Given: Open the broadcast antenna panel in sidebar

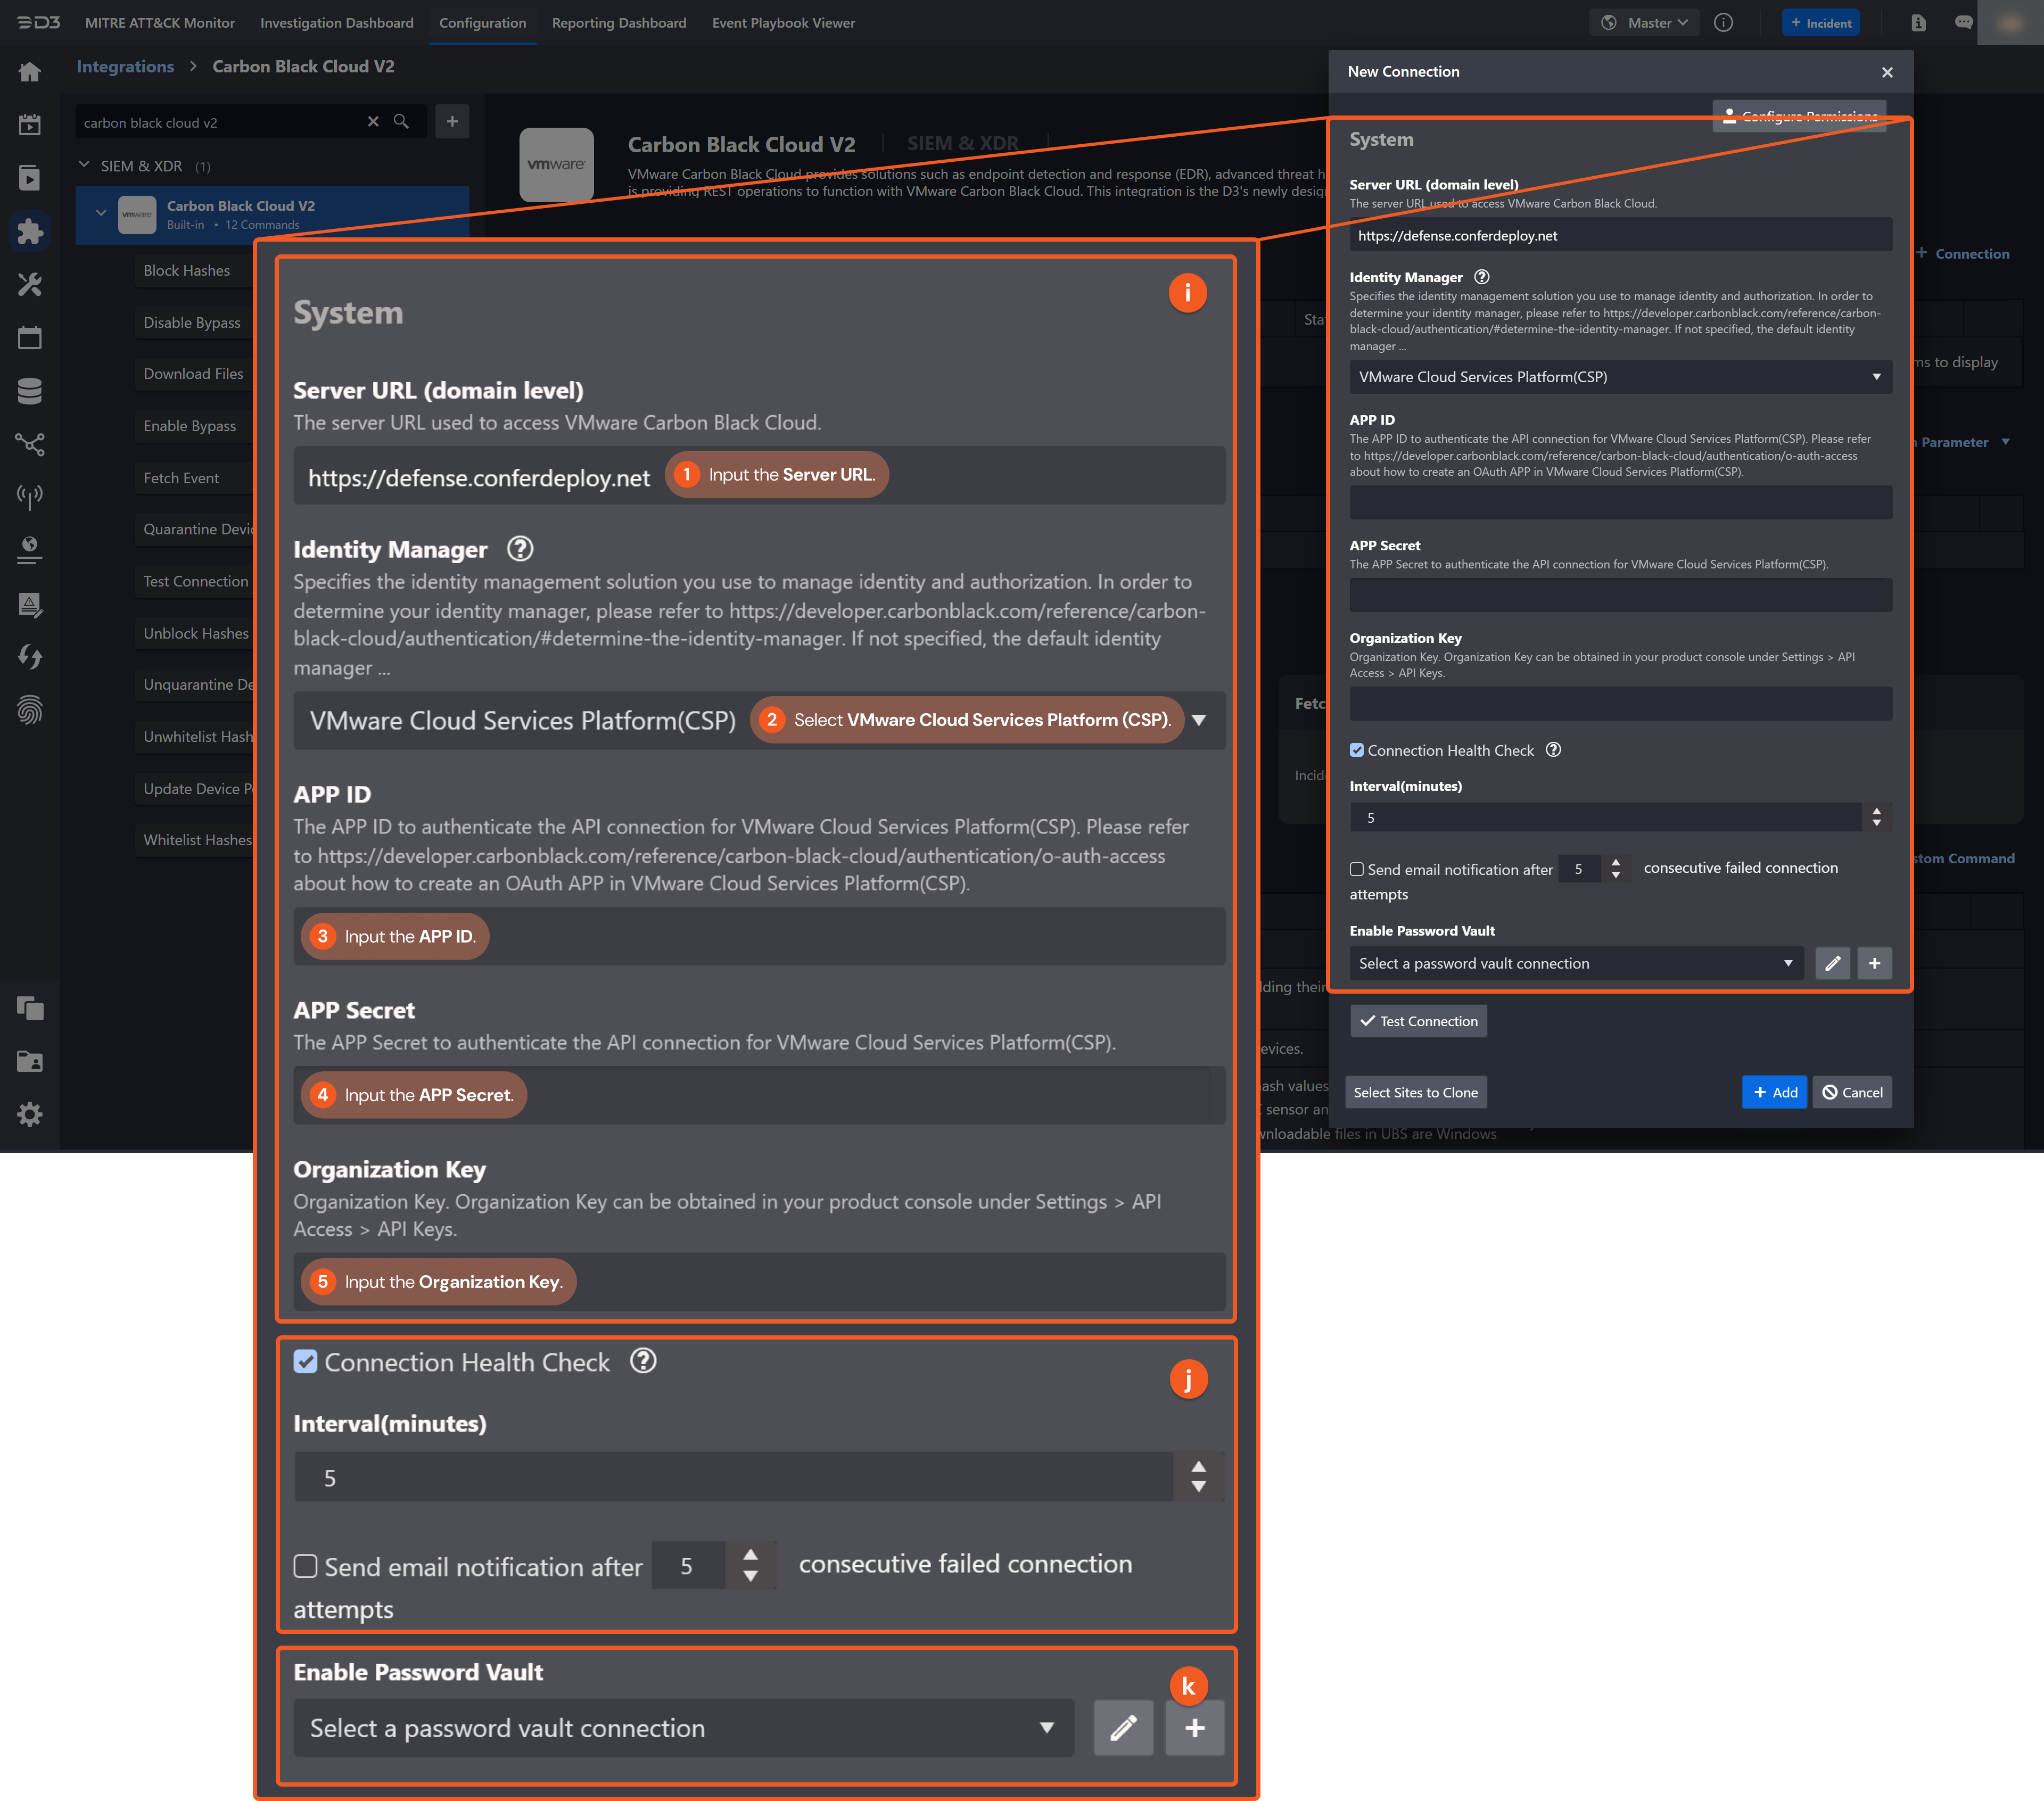Looking at the screenshot, I should tap(30, 497).
